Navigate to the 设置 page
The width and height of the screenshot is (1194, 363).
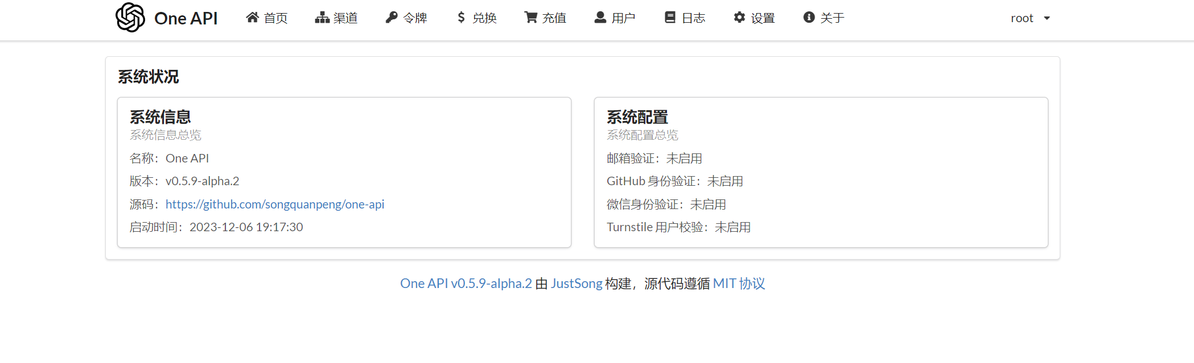(755, 18)
